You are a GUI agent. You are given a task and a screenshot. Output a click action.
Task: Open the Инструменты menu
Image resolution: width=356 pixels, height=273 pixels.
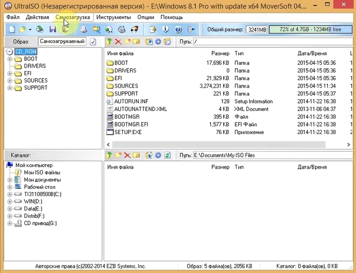pos(114,17)
